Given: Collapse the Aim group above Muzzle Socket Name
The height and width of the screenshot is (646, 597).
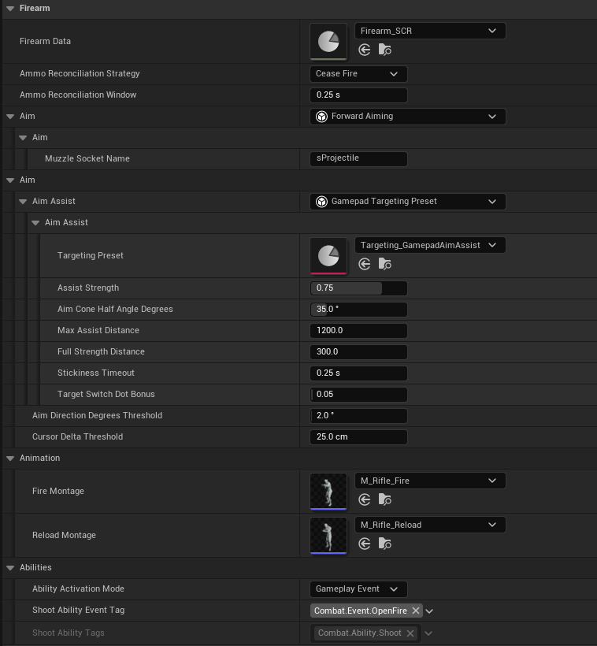Looking at the screenshot, I should (x=23, y=138).
